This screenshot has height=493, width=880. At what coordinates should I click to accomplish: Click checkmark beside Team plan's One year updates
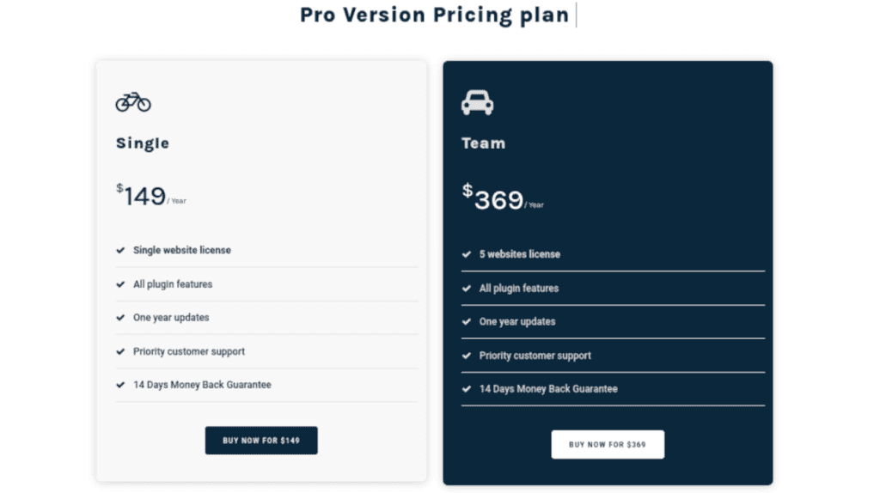pos(467,322)
